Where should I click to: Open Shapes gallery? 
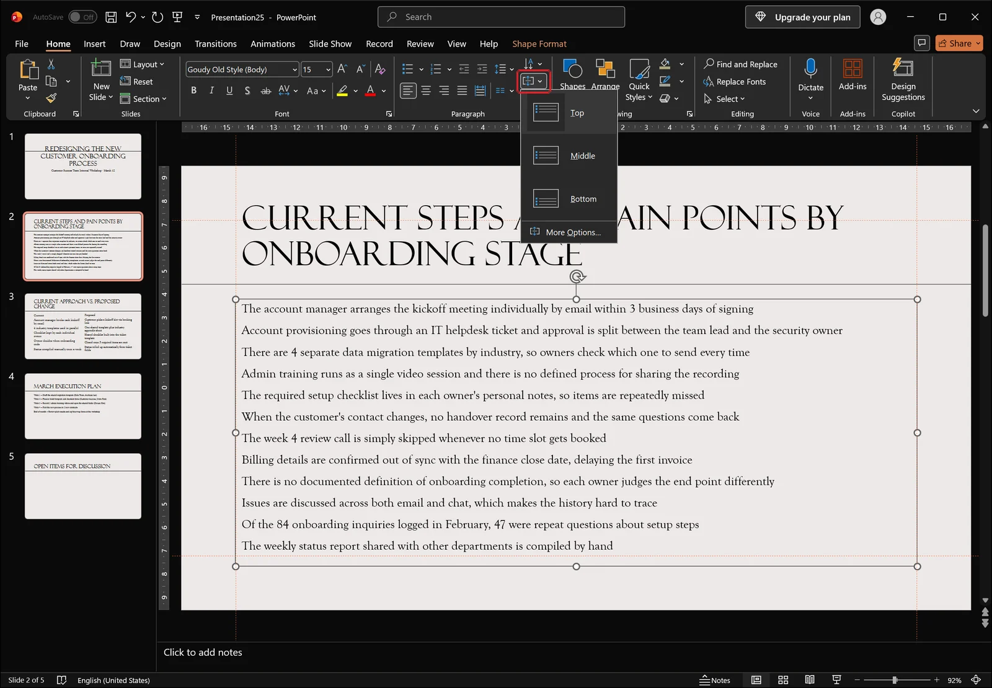click(572, 74)
